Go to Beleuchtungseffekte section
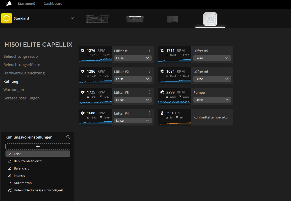 point(22,65)
